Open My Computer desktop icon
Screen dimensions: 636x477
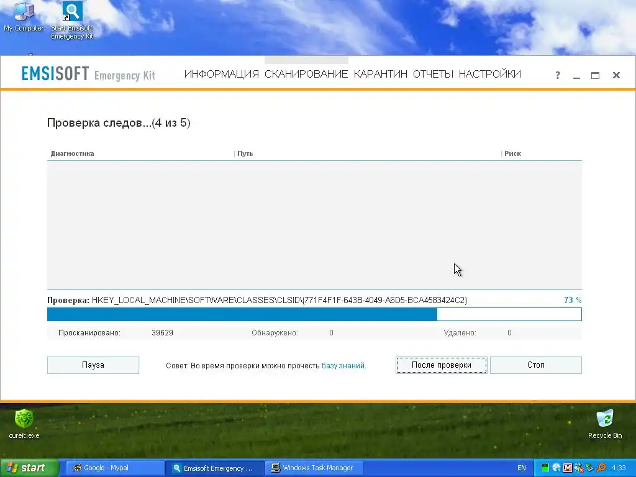24,17
